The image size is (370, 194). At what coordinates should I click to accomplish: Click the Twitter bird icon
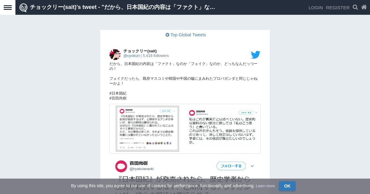click(255, 55)
